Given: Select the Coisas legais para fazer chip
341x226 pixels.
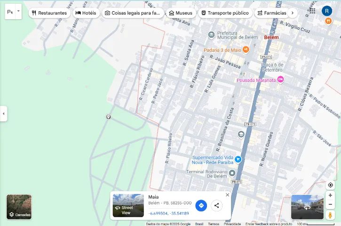Looking at the screenshot, I should 133,13.
